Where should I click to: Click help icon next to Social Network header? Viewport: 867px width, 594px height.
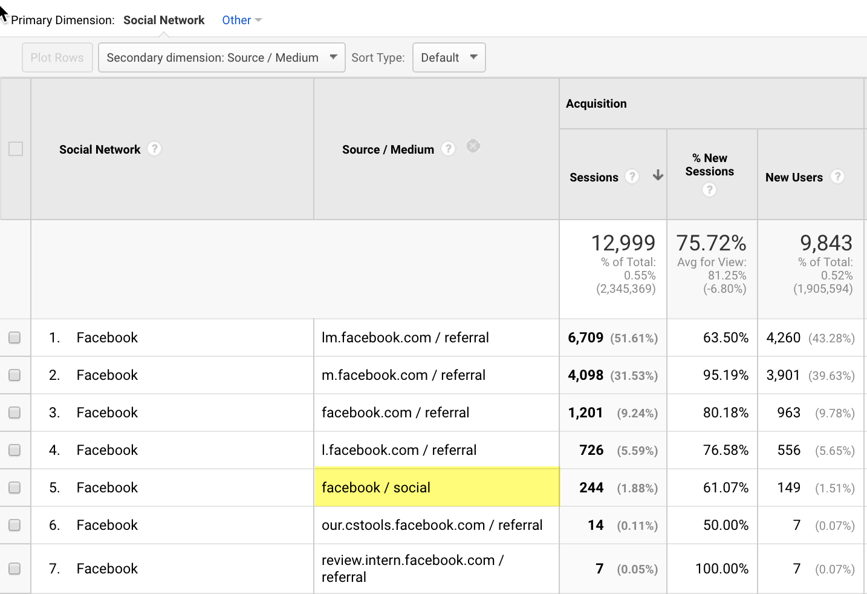coord(155,149)
